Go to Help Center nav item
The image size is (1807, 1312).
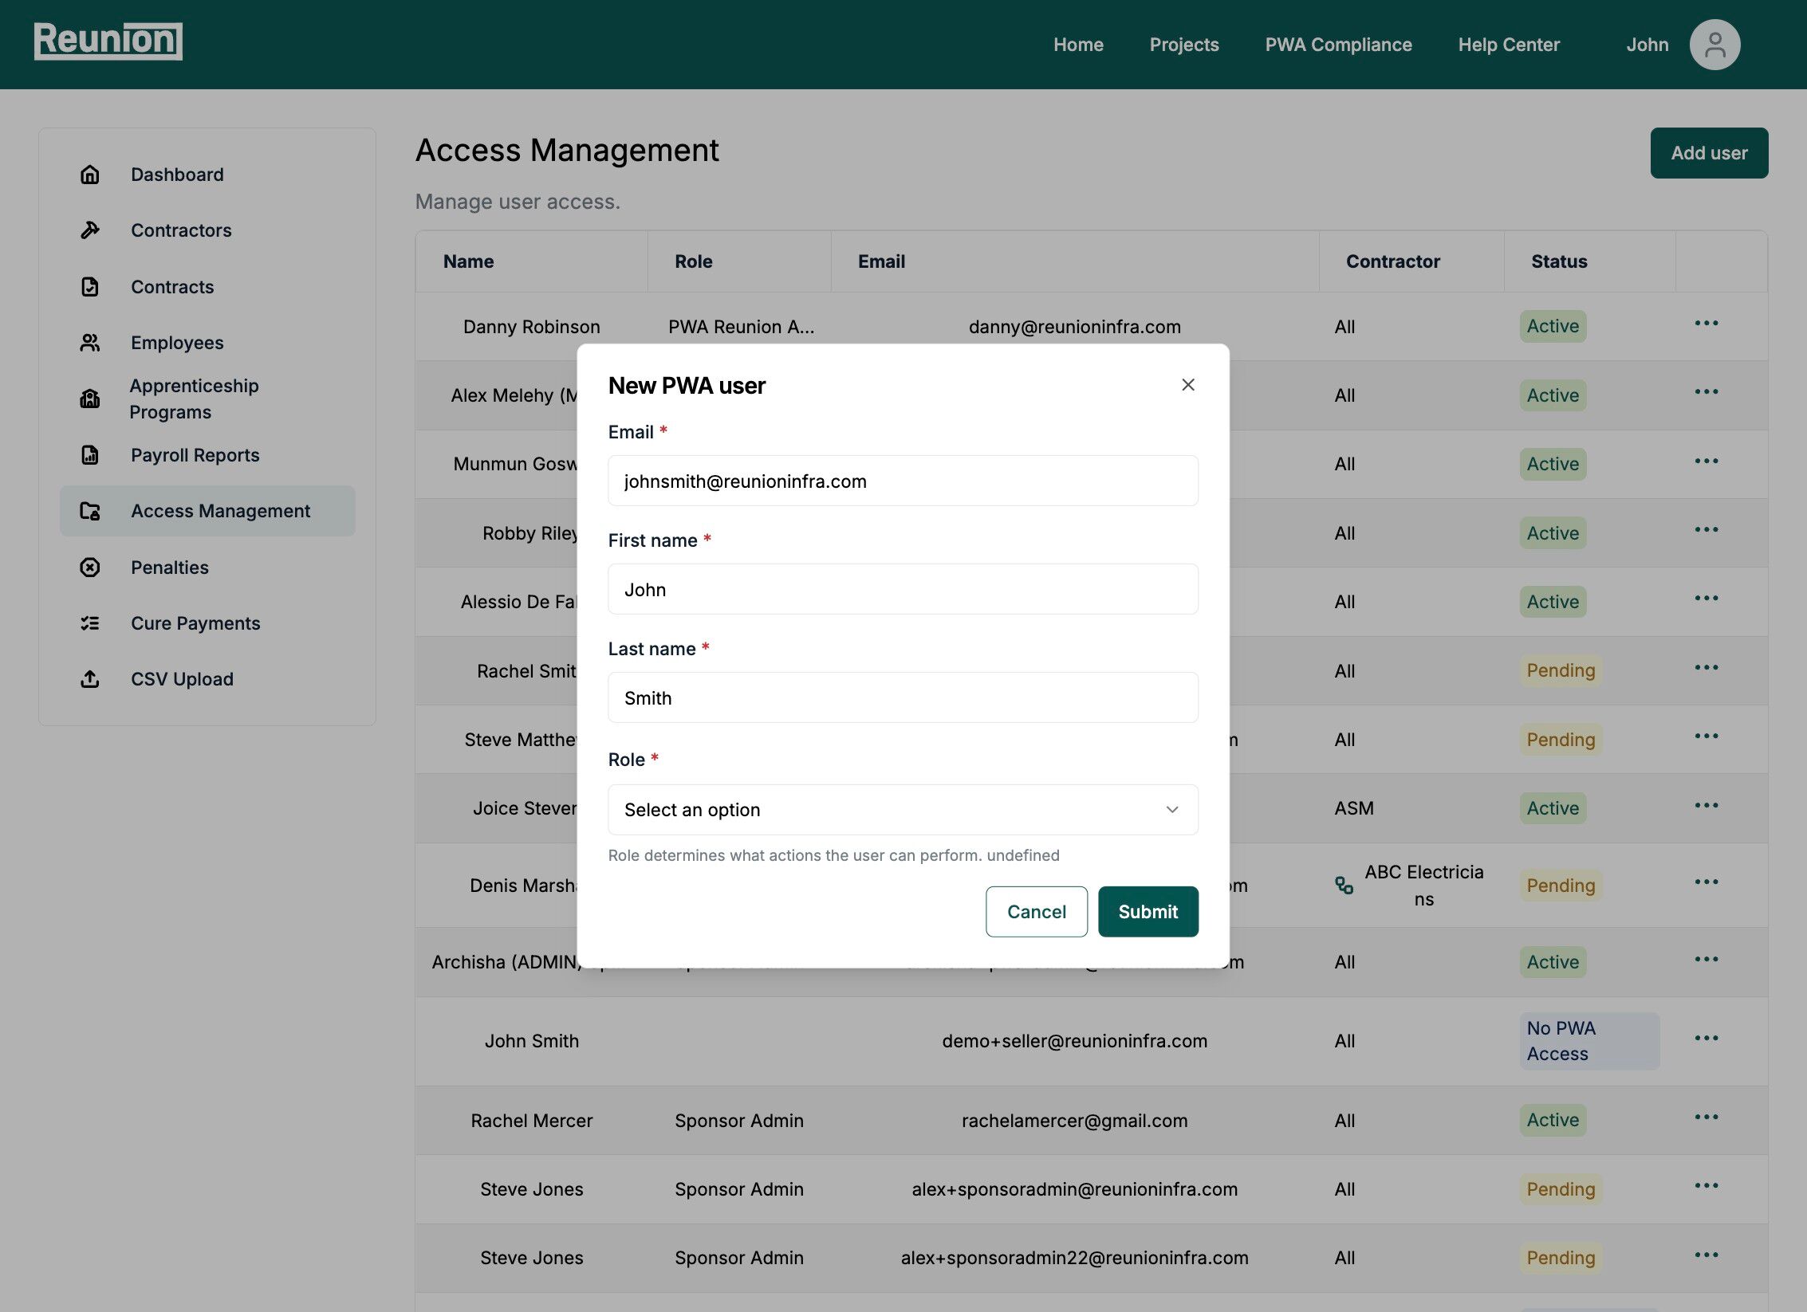tap(1508, 45)
